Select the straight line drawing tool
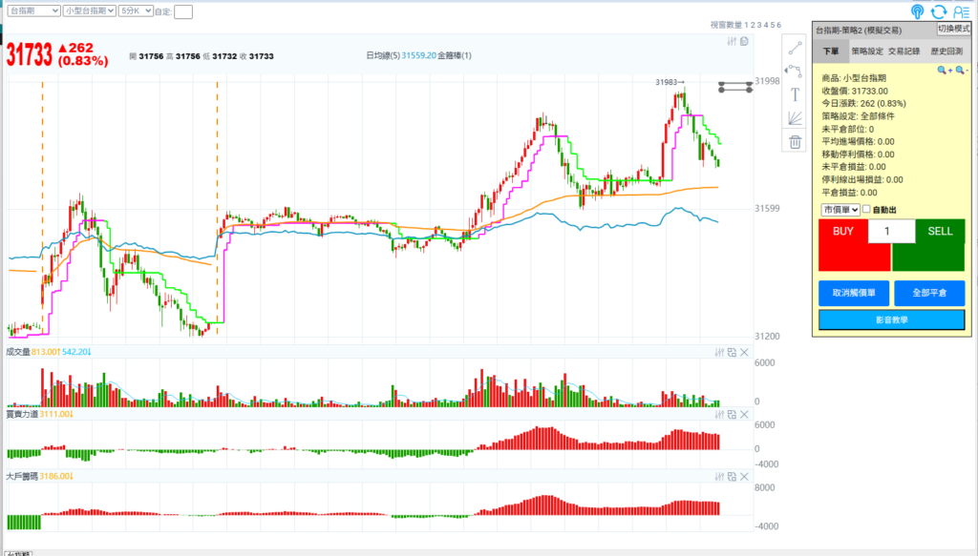Screen dimensions: 978x556 tap(795, 48)
